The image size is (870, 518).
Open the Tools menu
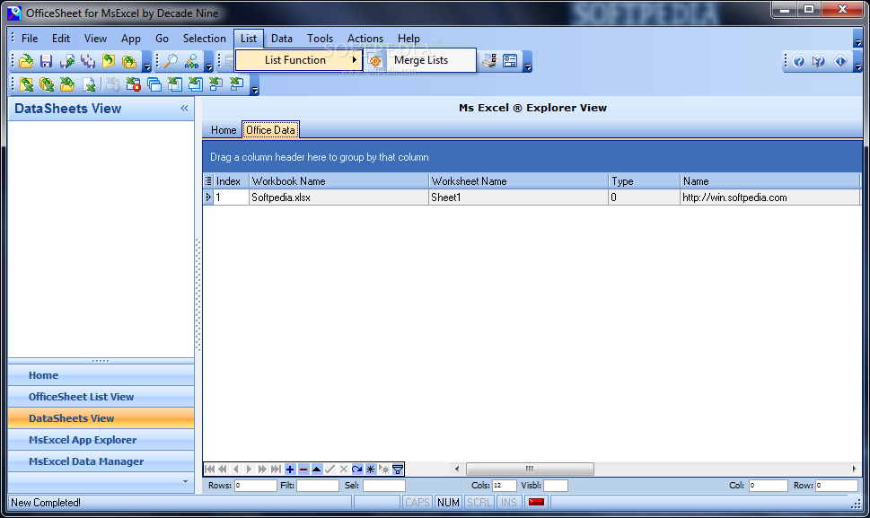pyautogui.click(x=320, y=39)
